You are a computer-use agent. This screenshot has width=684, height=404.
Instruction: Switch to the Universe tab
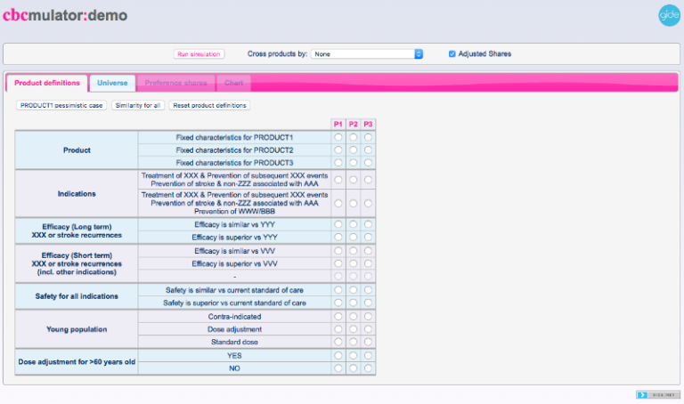click(x=112, y=83)
